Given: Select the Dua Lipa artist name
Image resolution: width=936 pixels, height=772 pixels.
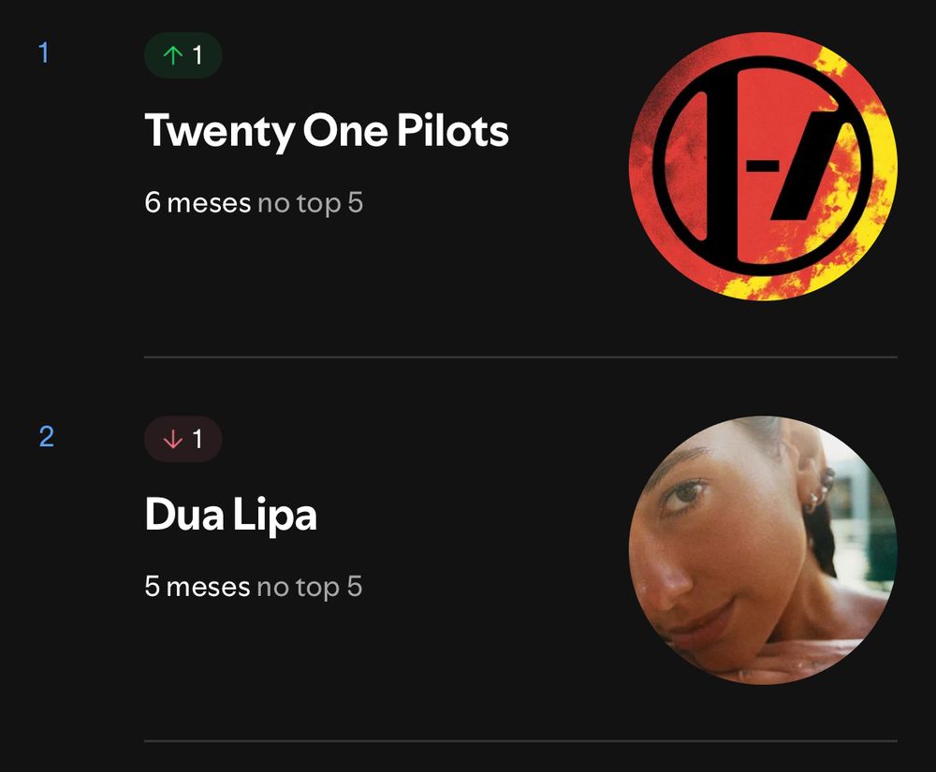Looking at the screenshot, I should coord(231,515).
